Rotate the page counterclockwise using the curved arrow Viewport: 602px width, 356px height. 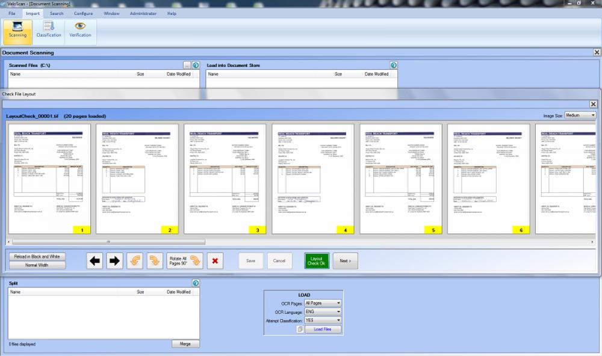point(134,260)
